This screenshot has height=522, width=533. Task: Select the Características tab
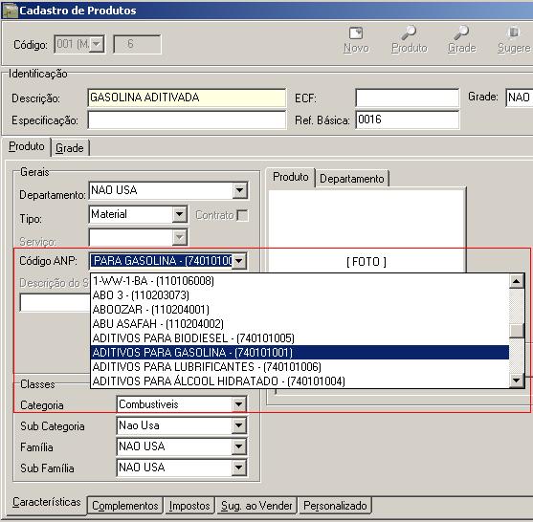tap(47, 502)
